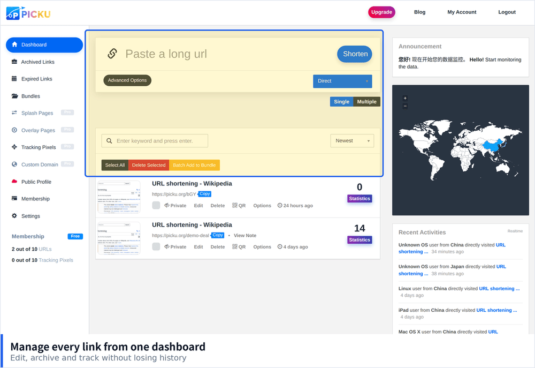Open the Newest sort dropdown
Screen dimensions: 535x368
point(352,141)
